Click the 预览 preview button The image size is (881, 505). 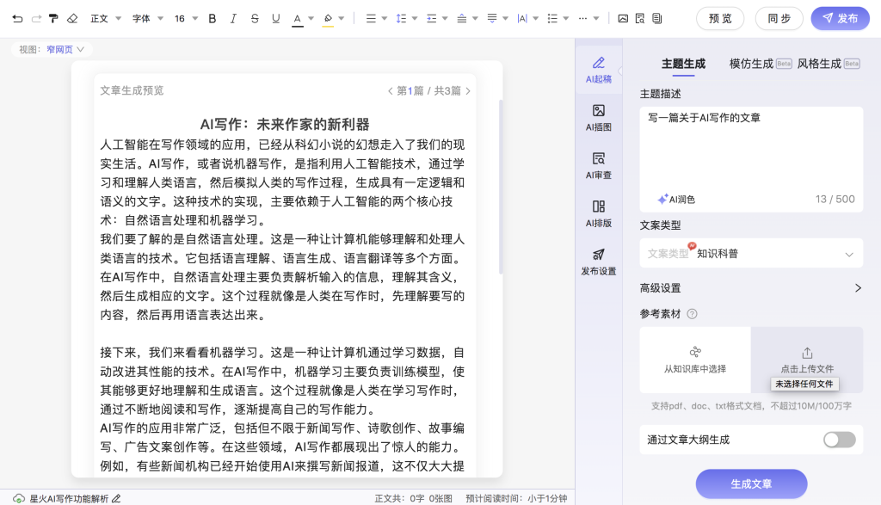point(720,19)
